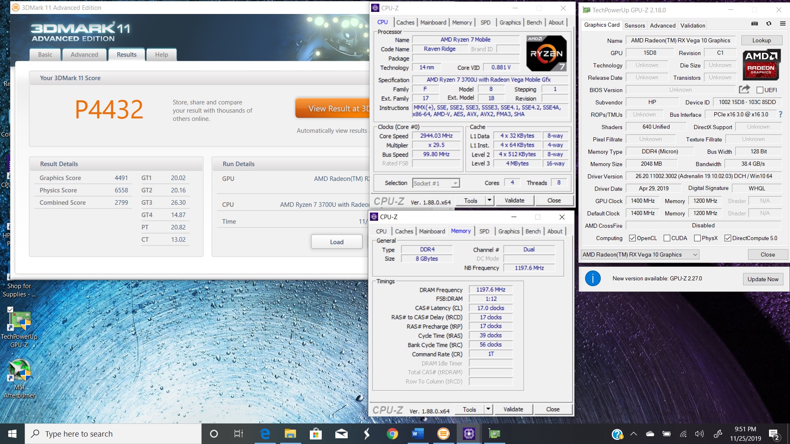Viewport: 790px width, 444px height.
Task: Open the volume control in the system tray
Action: (x=699, y=434)
